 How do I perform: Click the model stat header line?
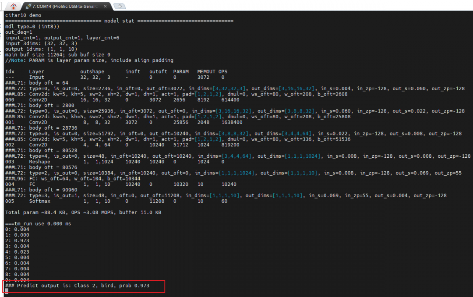118,21
